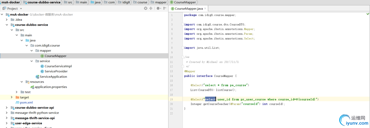Select ServiceApplication in the project tree
Screen dimensions: 370x128
pyautogui.click(x=53, y=77)
